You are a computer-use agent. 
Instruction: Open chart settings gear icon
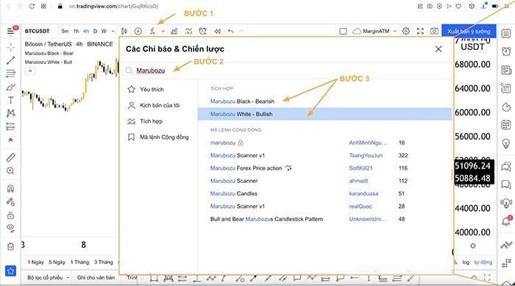(x=406, y=31)
